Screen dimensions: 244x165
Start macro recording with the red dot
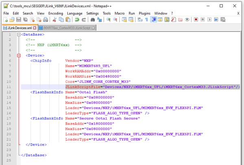point(196,20)
